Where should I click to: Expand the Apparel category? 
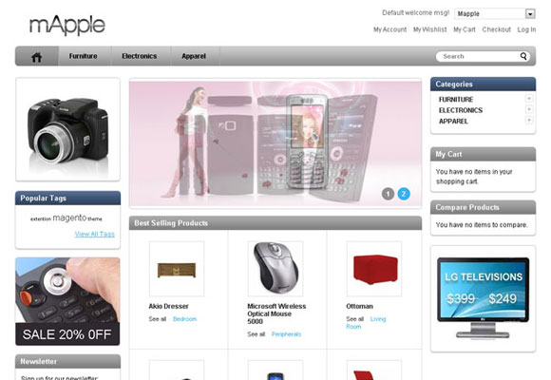tap(528, 121)
